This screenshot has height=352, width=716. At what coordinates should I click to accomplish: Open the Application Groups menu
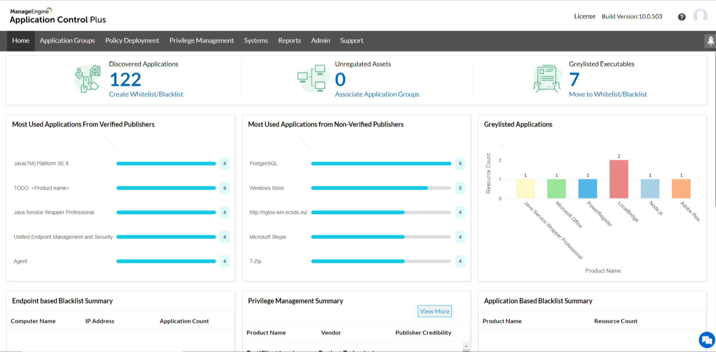click(67, 41)
